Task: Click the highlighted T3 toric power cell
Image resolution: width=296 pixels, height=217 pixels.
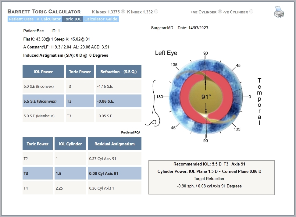Action: [x=37, y=173]
